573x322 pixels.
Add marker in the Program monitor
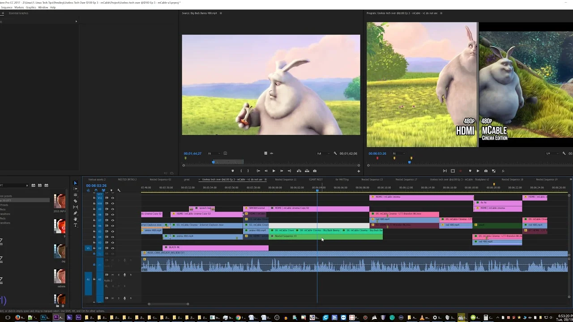pos(470,171)
